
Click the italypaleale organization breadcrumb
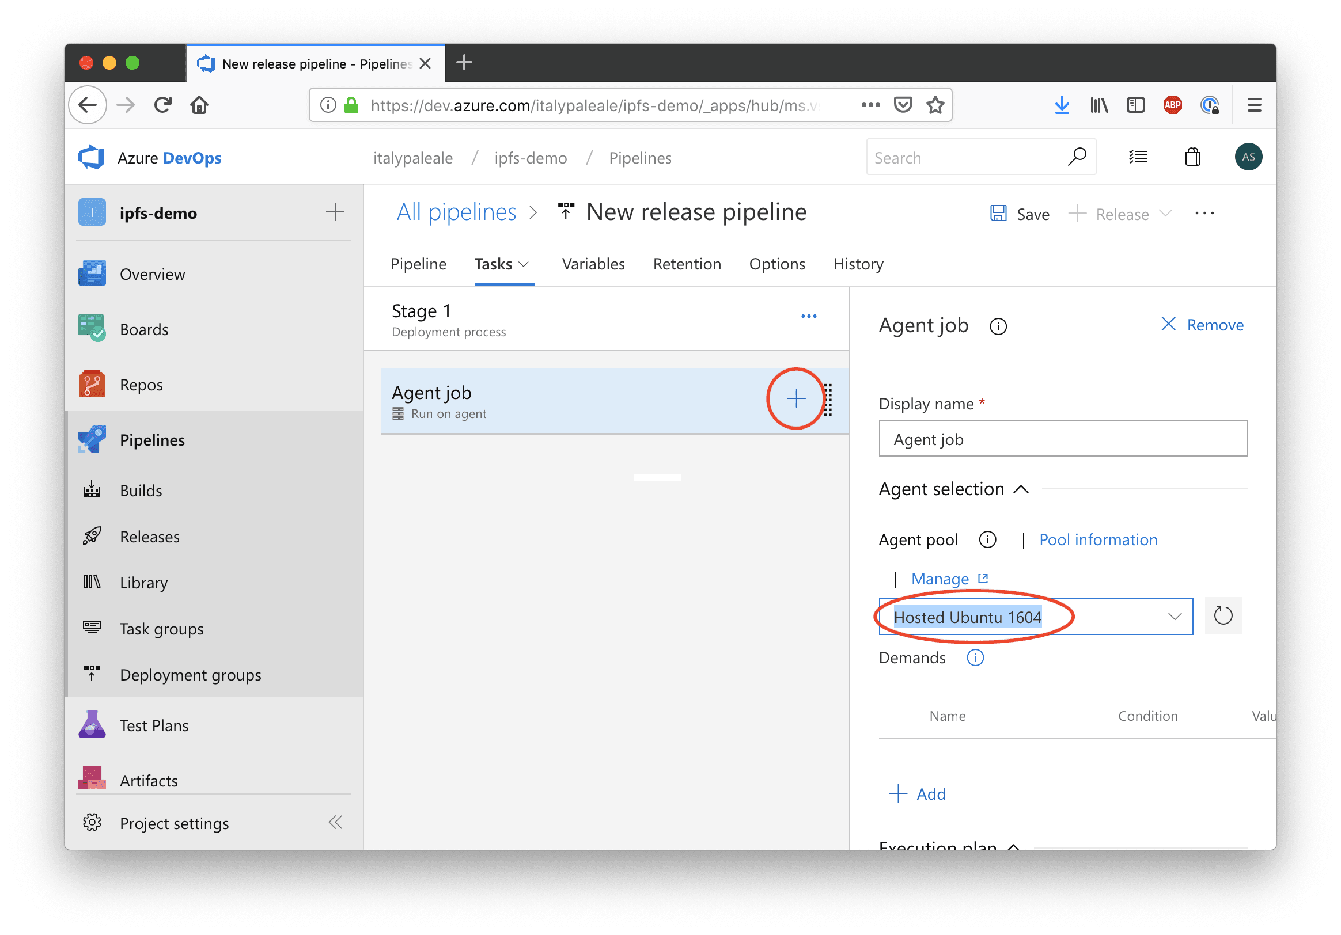coord(412,158)
